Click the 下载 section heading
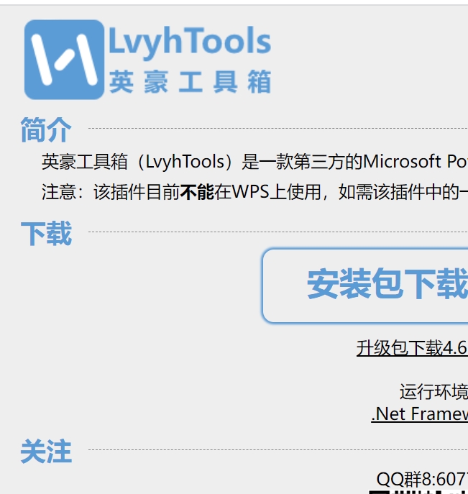Screen dimensions: 468x494 (x=46, y=234)
